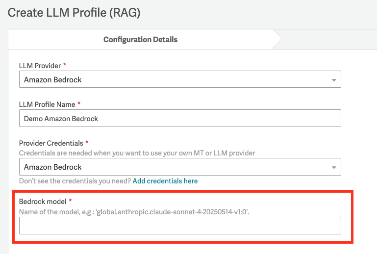
Task: Click the LLM Profile Name label
Action: click(47, 104)
